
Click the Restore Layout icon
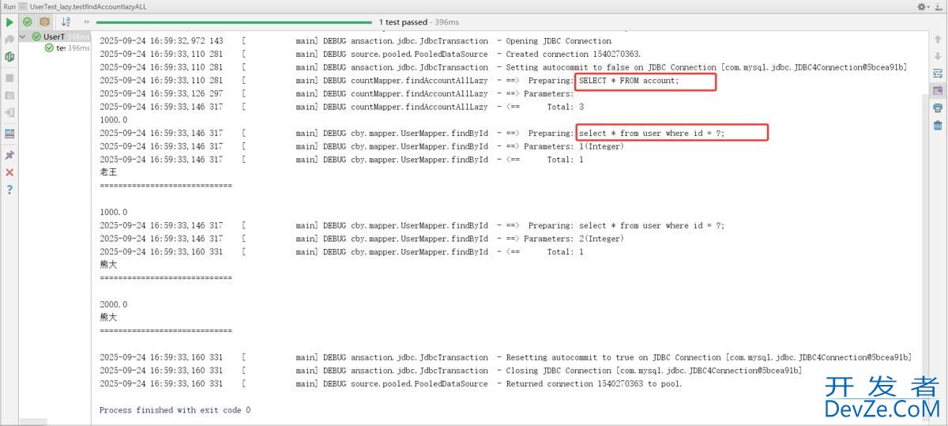[x=9, y=134]
